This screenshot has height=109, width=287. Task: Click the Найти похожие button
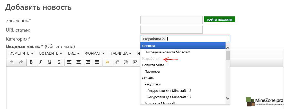coord(220,19)
